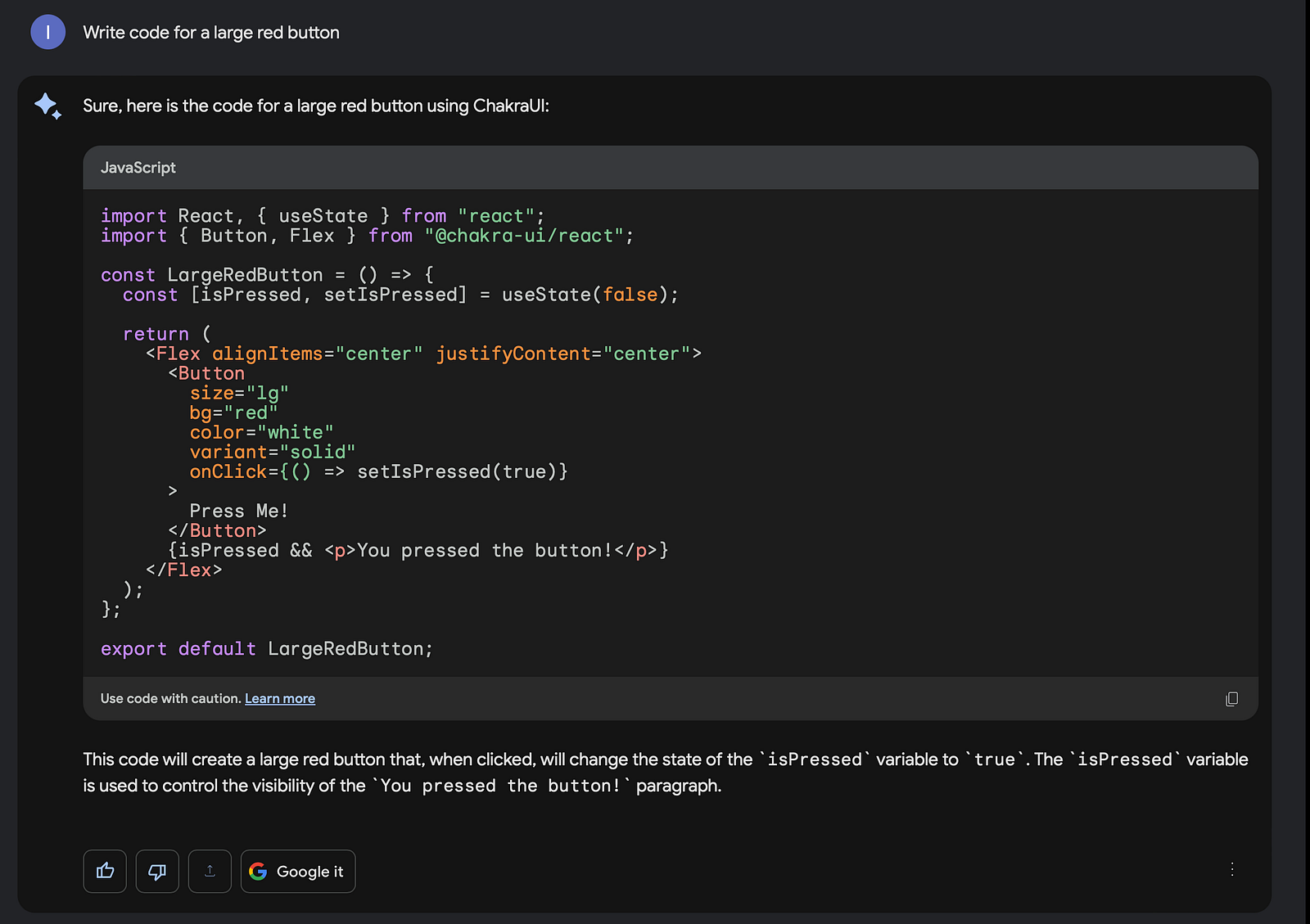Click the export default LargeRedButton line
The height and width of the screenshot is (924, 1310).
(x=267, y=649)
